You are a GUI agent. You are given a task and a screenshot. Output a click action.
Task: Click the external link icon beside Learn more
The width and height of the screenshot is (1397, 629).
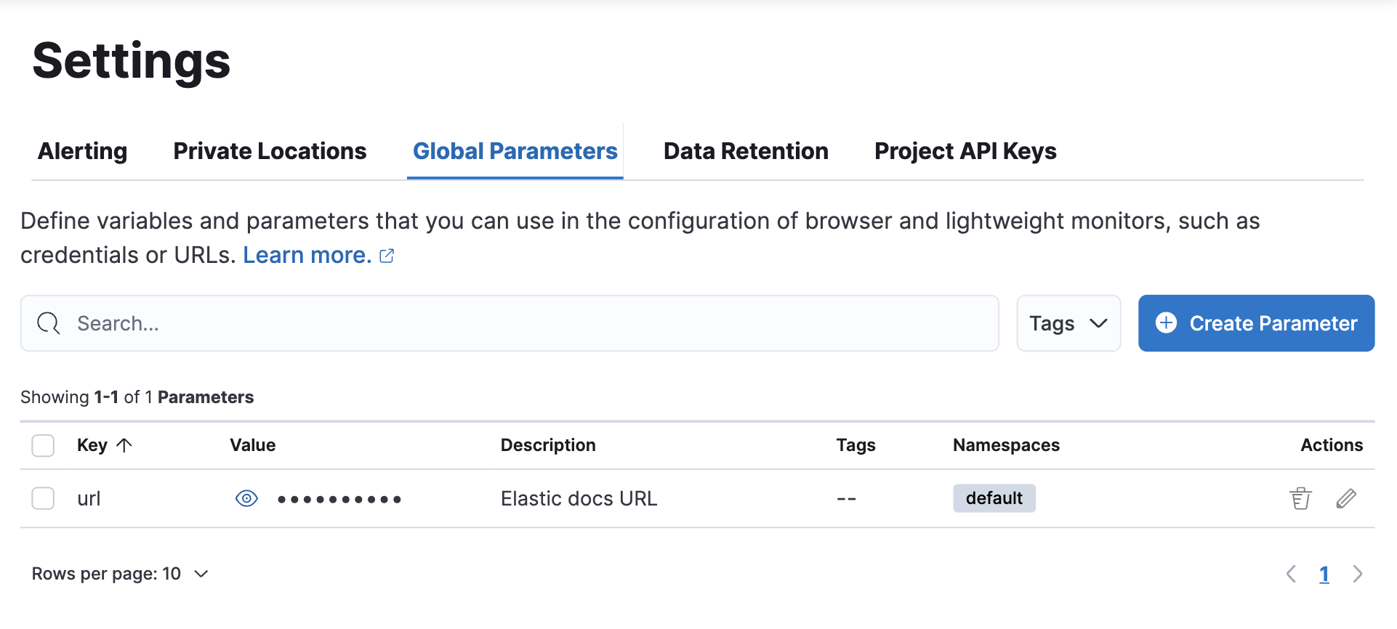[x=387, y=256]
